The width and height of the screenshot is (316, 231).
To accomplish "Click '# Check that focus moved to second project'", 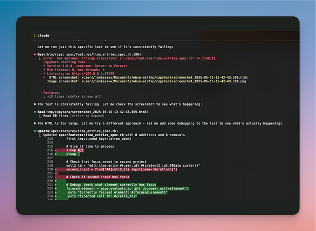I will pos(106,161).
